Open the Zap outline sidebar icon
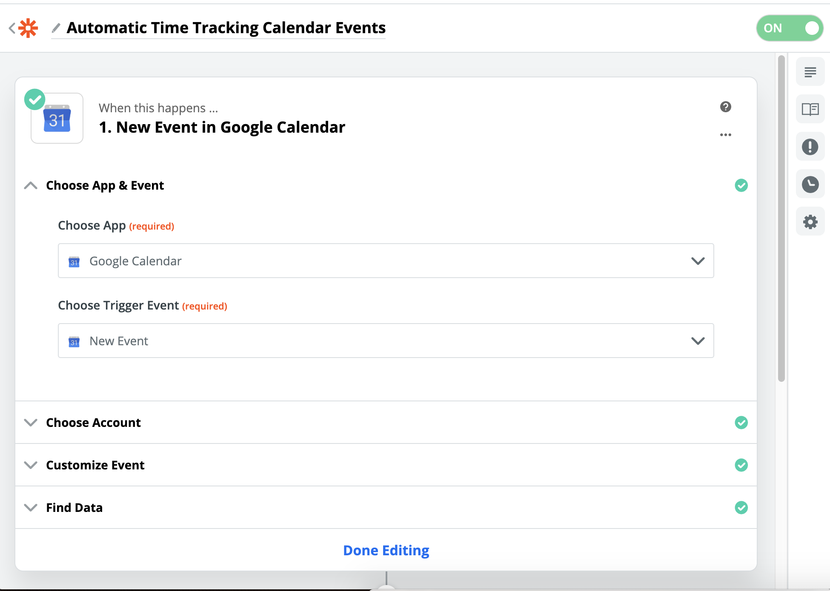The height and width of the screenshot is (591, 830). 810,72
